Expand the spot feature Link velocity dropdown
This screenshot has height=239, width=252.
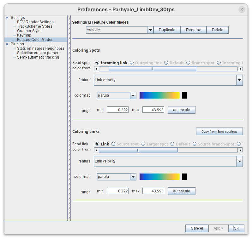[239, 80]
